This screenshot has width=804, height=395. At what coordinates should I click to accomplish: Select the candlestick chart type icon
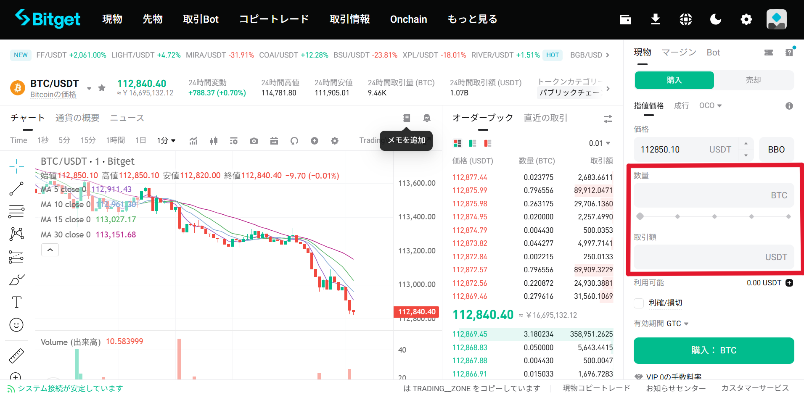(214, 140)
